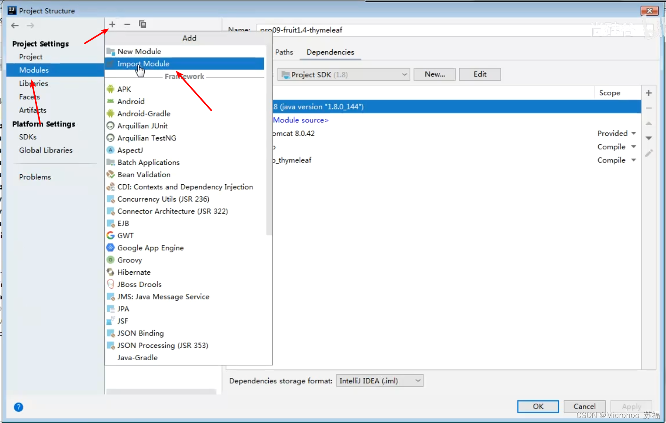Open the Problems section
Image resolution: width=666 pixels, height=423 pixels.
35,177
